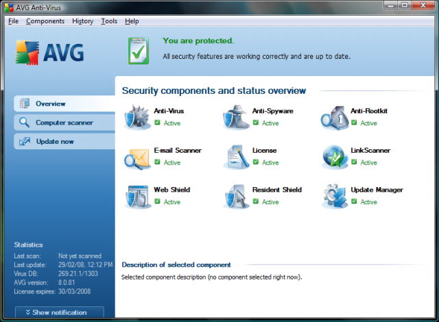The image size is (439, 322).
Task: Open the Anti-Spyware component icon
Action: (x=236, y=118)
